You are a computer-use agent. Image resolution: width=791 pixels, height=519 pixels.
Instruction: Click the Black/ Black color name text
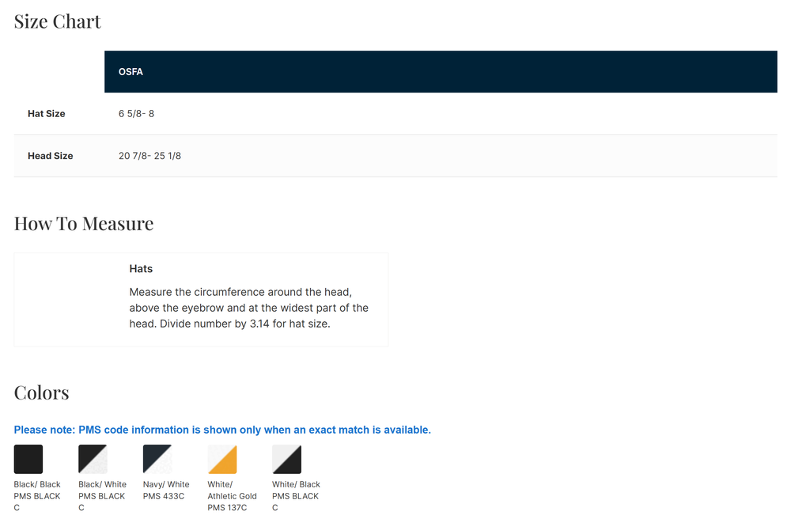pos(37,484)
